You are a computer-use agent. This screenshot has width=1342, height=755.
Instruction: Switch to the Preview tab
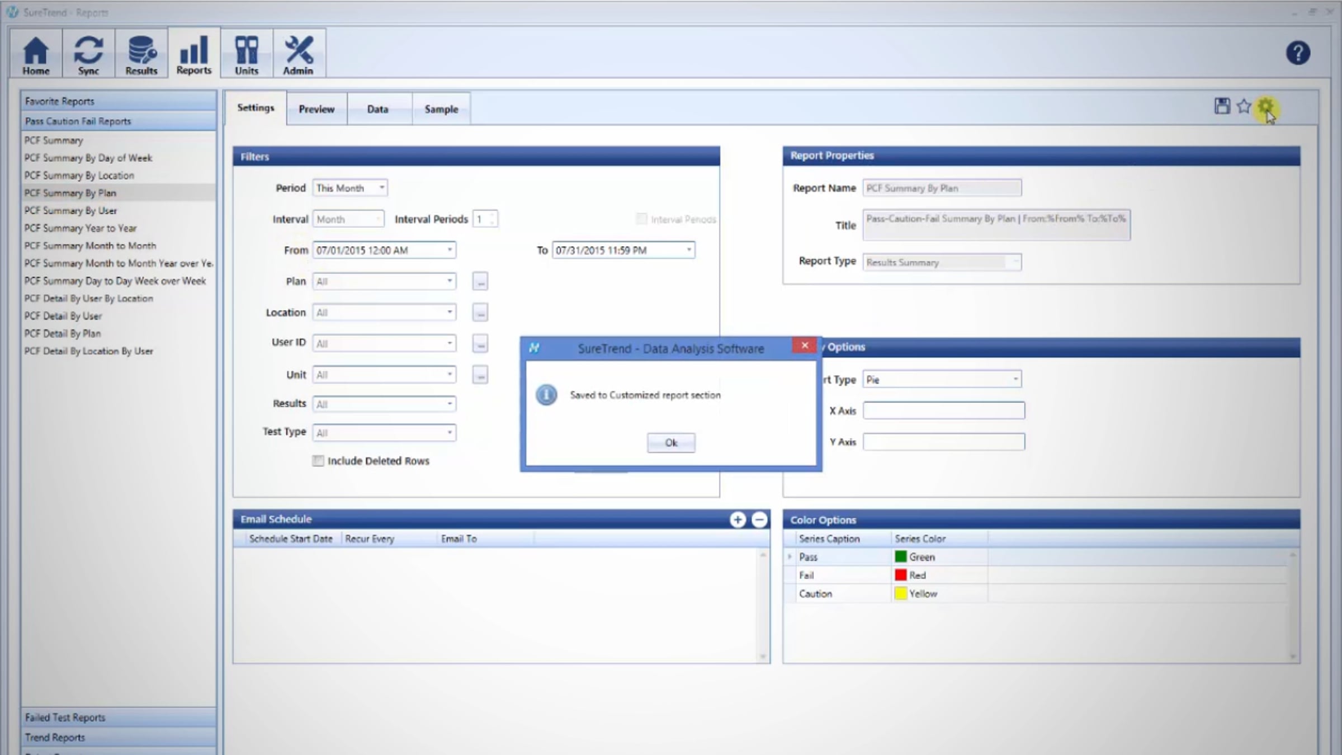(316, 109)
